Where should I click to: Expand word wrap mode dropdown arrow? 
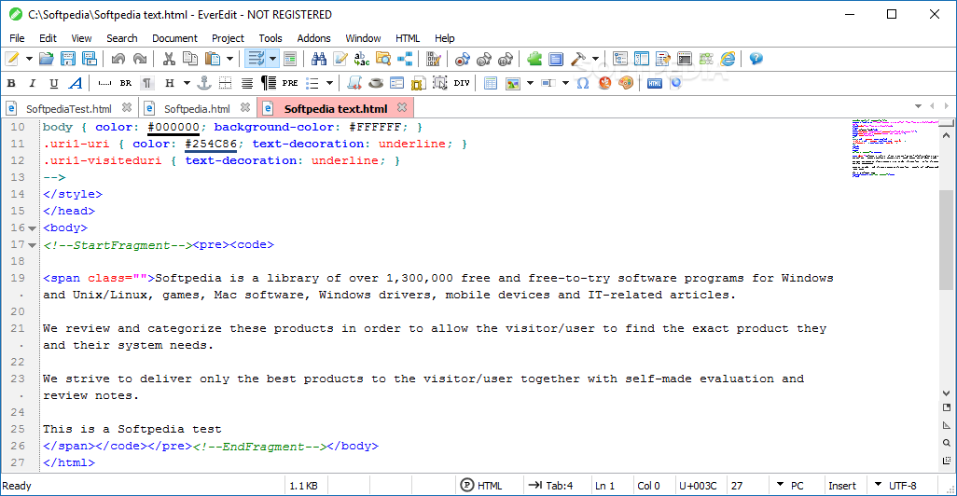[272, 59]
